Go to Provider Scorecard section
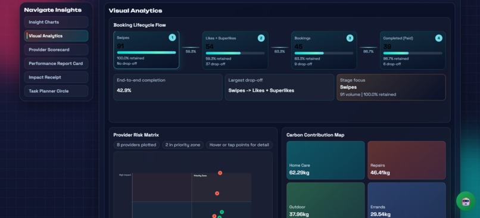480x218 pixels. click(x=57, y=49)
